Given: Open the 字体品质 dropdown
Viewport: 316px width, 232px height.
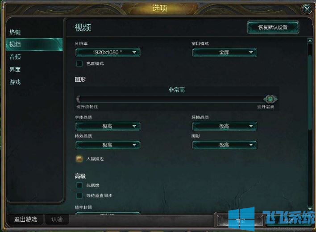Looking at the screenshot, I should point(108,126).
